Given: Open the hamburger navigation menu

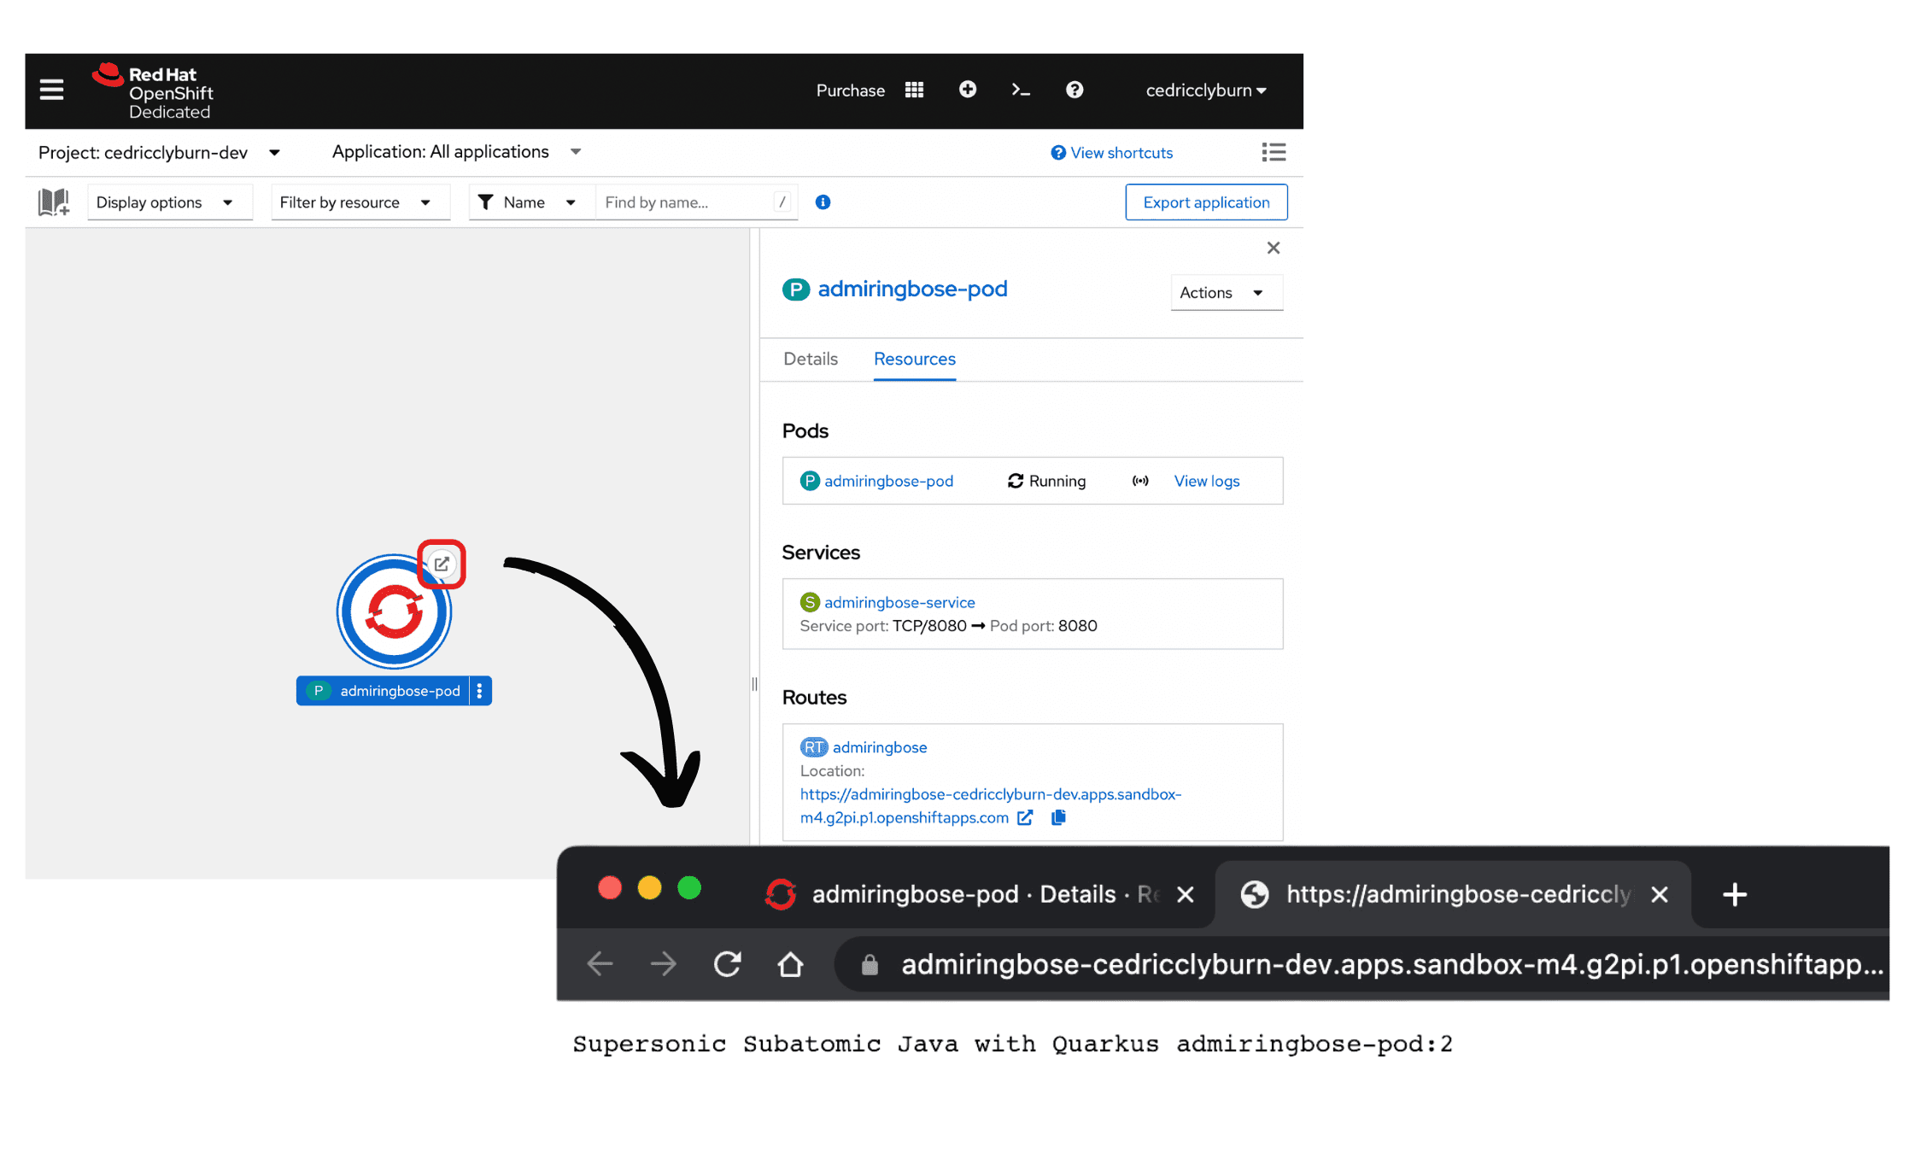Looking at the screenshot, I should pyautogui.click(x=51, y=90).
